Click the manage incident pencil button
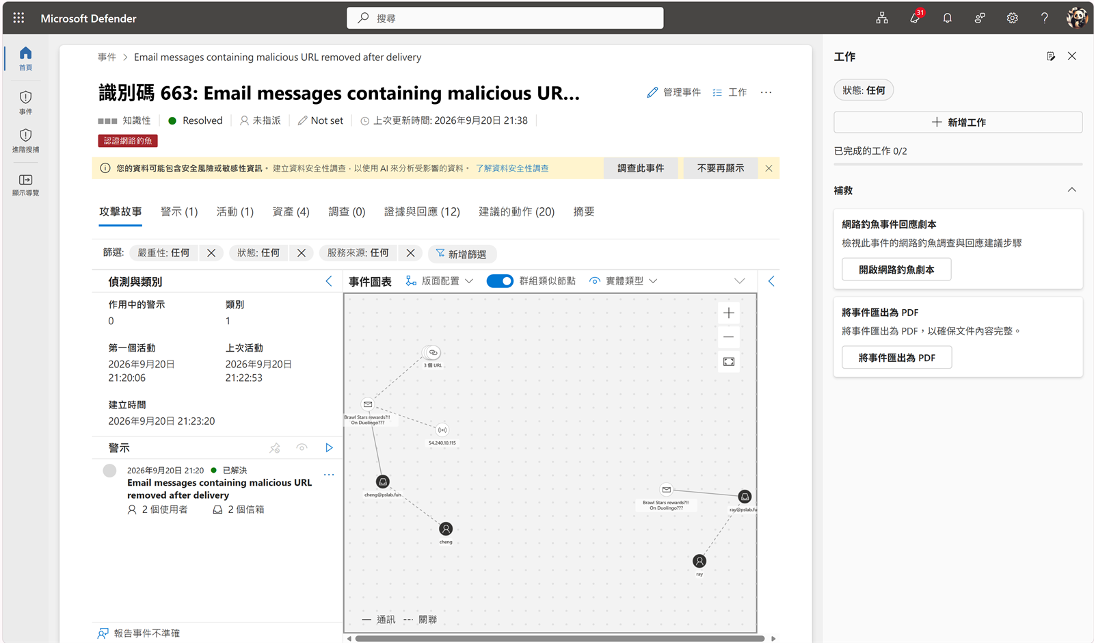The width and height of the screenshot is (1094, 643). pos(673,92)
